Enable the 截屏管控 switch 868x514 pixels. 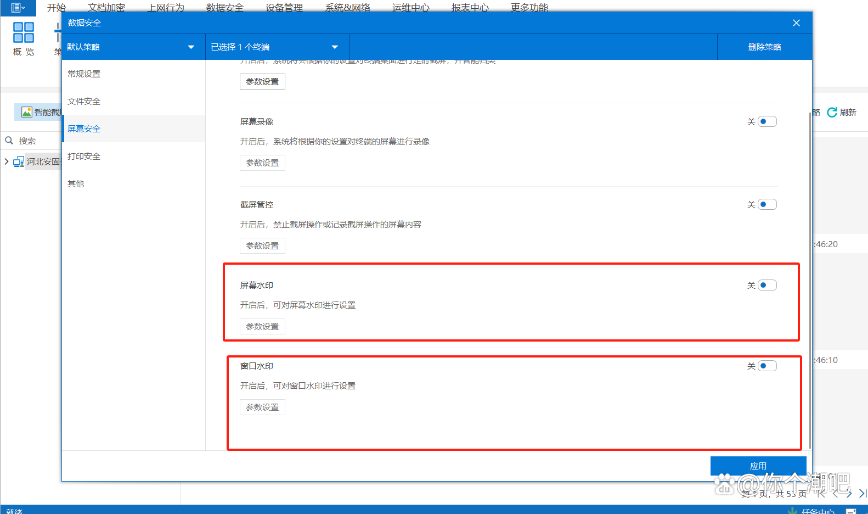pos(767,204)
